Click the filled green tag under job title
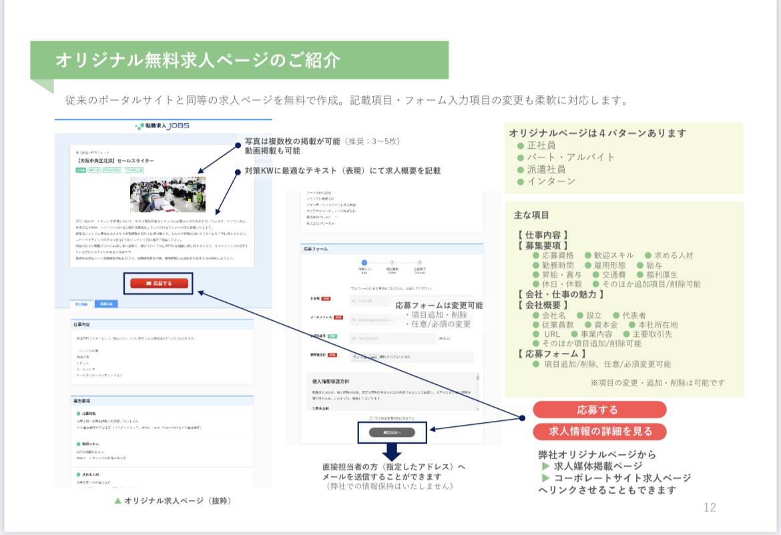The image size is (781, 535). pos(80,170)
